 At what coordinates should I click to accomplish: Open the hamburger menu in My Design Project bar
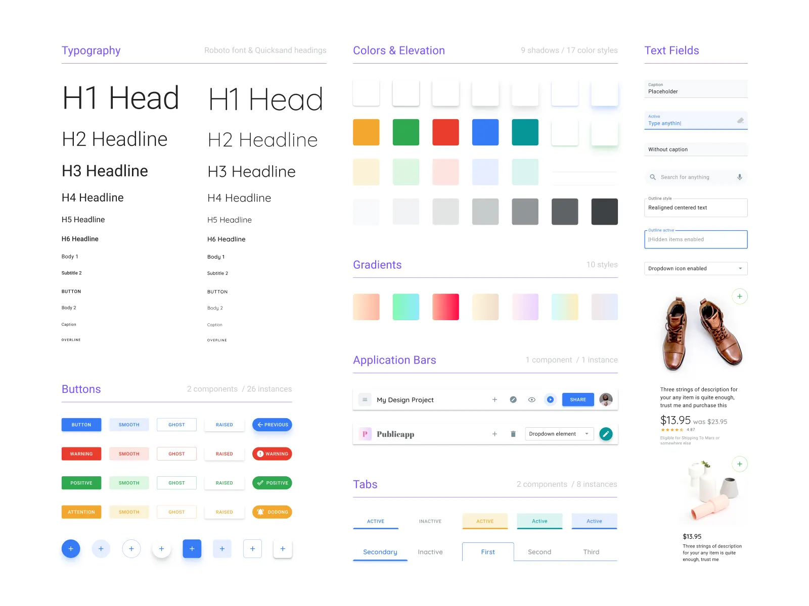tap(365, 399)
